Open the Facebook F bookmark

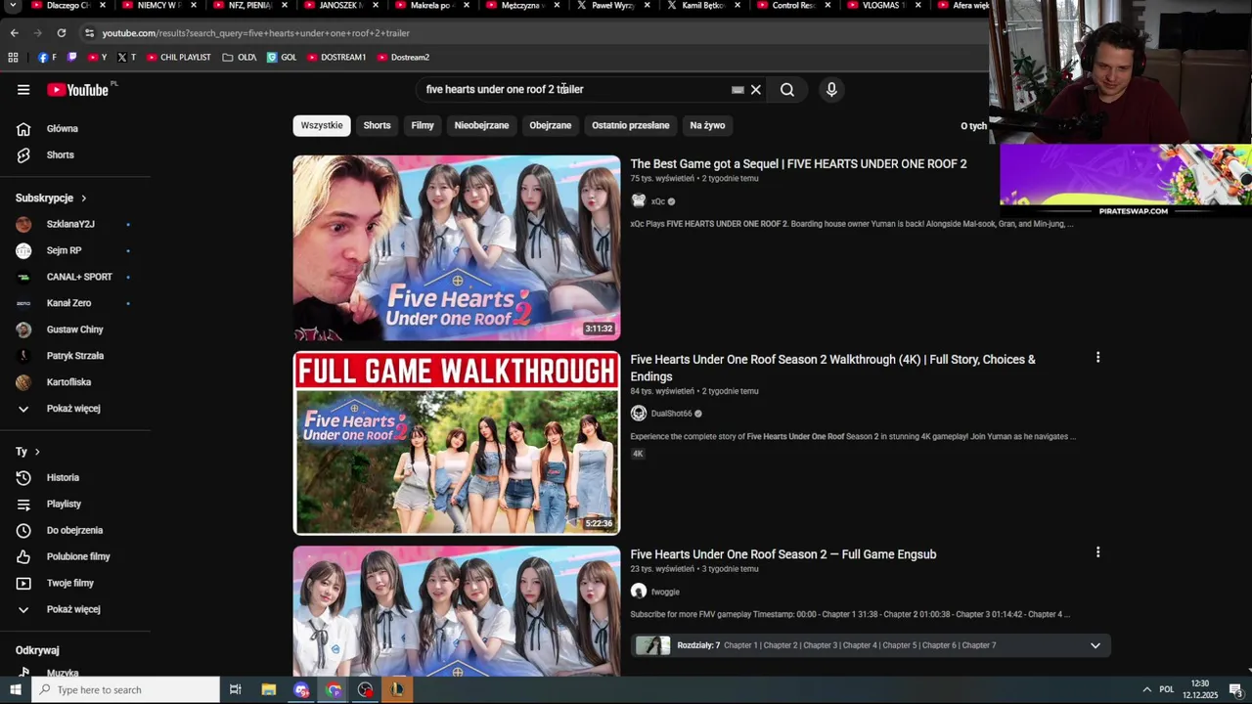point(47,58)
